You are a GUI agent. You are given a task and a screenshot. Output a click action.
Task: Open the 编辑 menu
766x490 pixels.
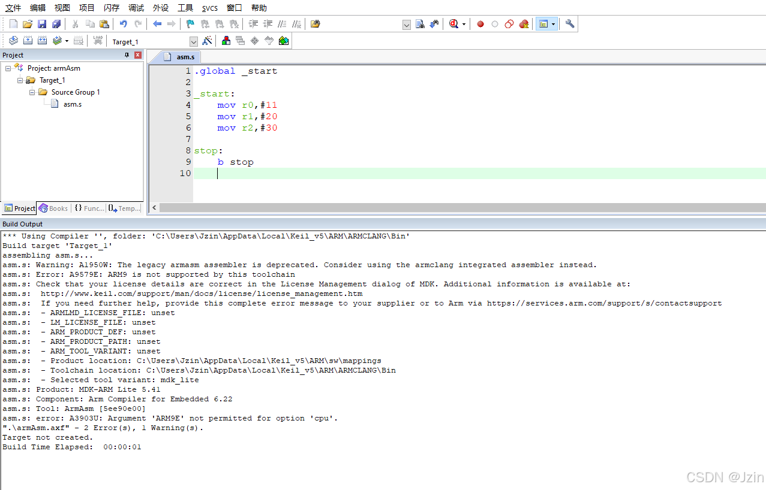(x=38, y=8)
